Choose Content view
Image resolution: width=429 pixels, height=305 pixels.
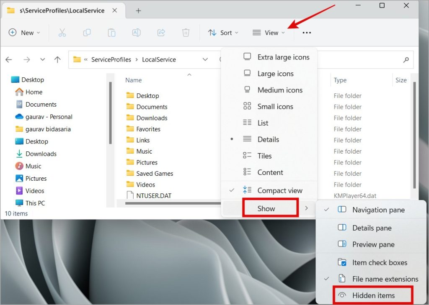269,172
